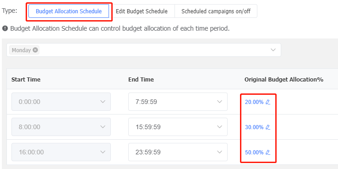This screenshot has width=338, height=169.
Task: Click the info icon beside the description text
Action: (x=5, y=28)
